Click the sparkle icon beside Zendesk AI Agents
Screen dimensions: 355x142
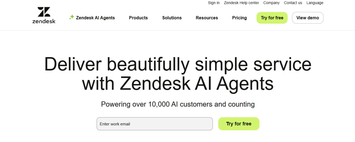72,17
